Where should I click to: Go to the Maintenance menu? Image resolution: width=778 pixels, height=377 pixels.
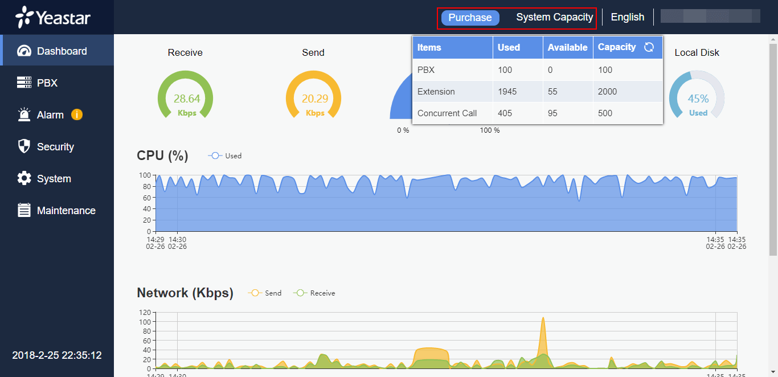click(66, 211)
